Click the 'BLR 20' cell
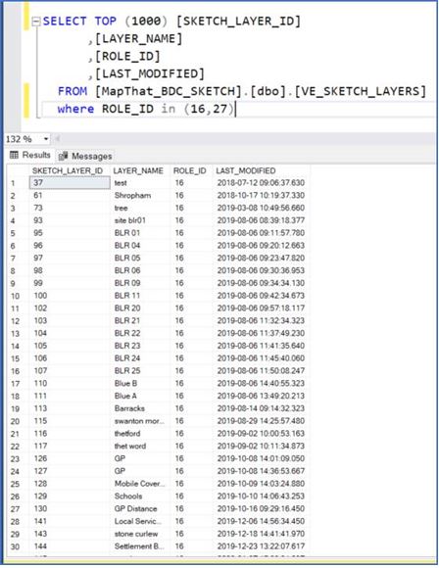Viewport: 439px width, 568px height. click(140, 308)
